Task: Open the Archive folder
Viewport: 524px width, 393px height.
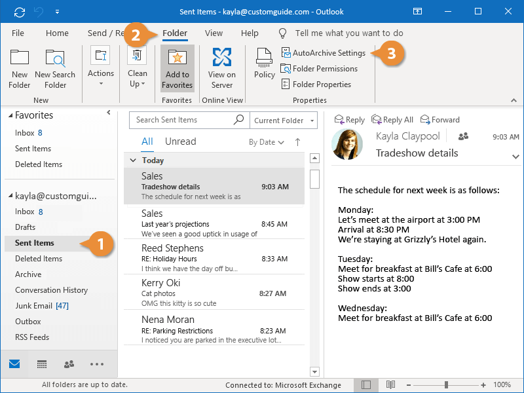Action: tap(28, 274)
